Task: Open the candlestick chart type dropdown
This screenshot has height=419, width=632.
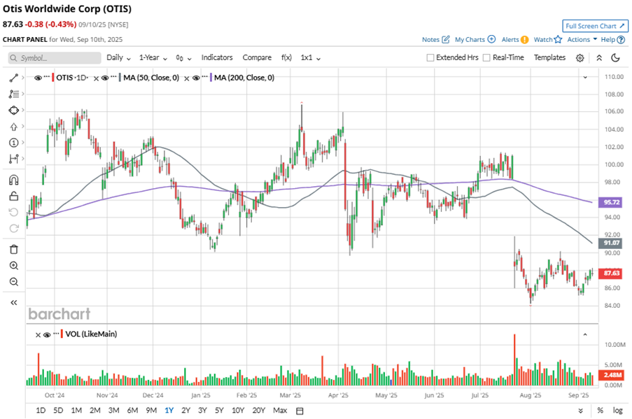Action: click(183, 58)
